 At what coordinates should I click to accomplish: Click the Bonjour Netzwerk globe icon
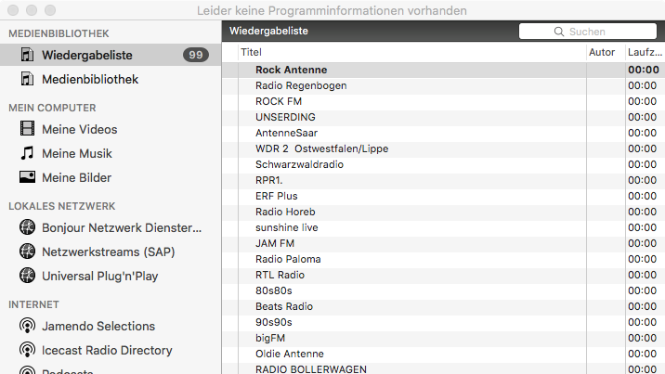click(28, 227)
